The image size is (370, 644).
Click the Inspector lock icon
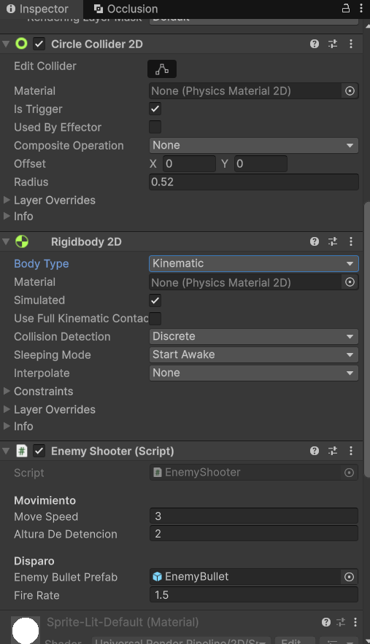[x=346, y=8]
